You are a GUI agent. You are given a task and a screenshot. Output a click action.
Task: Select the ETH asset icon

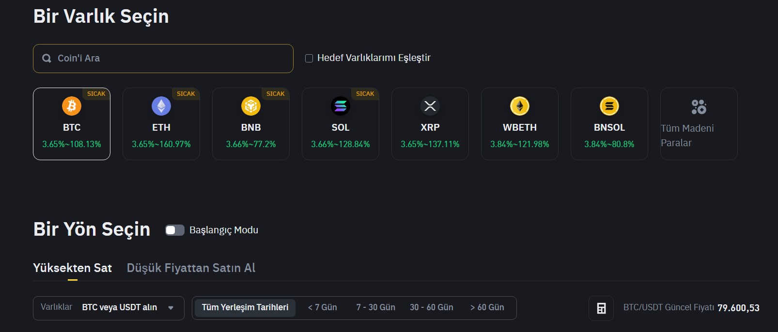pos(161,106)
